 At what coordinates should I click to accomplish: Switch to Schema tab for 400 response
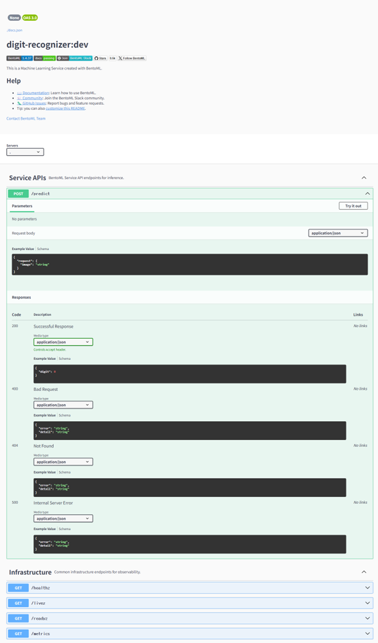[65, 415]
